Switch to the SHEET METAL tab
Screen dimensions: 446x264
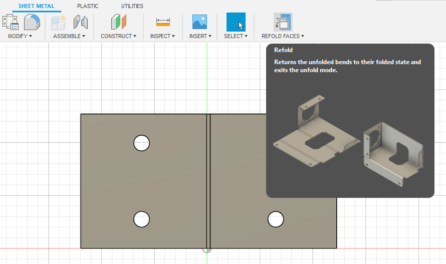pos(37,6)
